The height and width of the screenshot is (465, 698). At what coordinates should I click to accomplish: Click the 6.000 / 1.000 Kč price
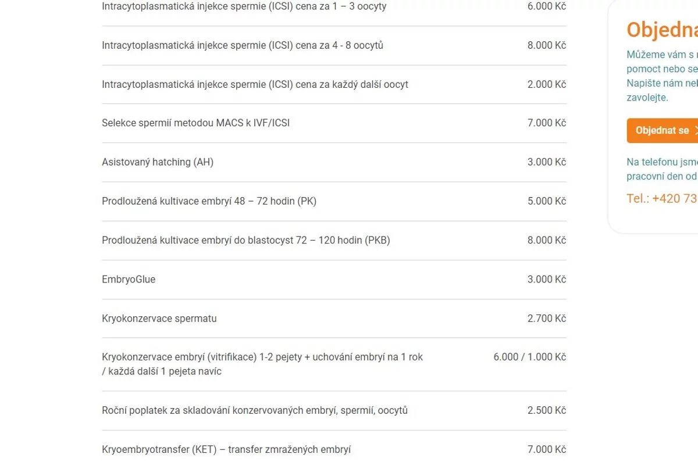tap(530, 357)
